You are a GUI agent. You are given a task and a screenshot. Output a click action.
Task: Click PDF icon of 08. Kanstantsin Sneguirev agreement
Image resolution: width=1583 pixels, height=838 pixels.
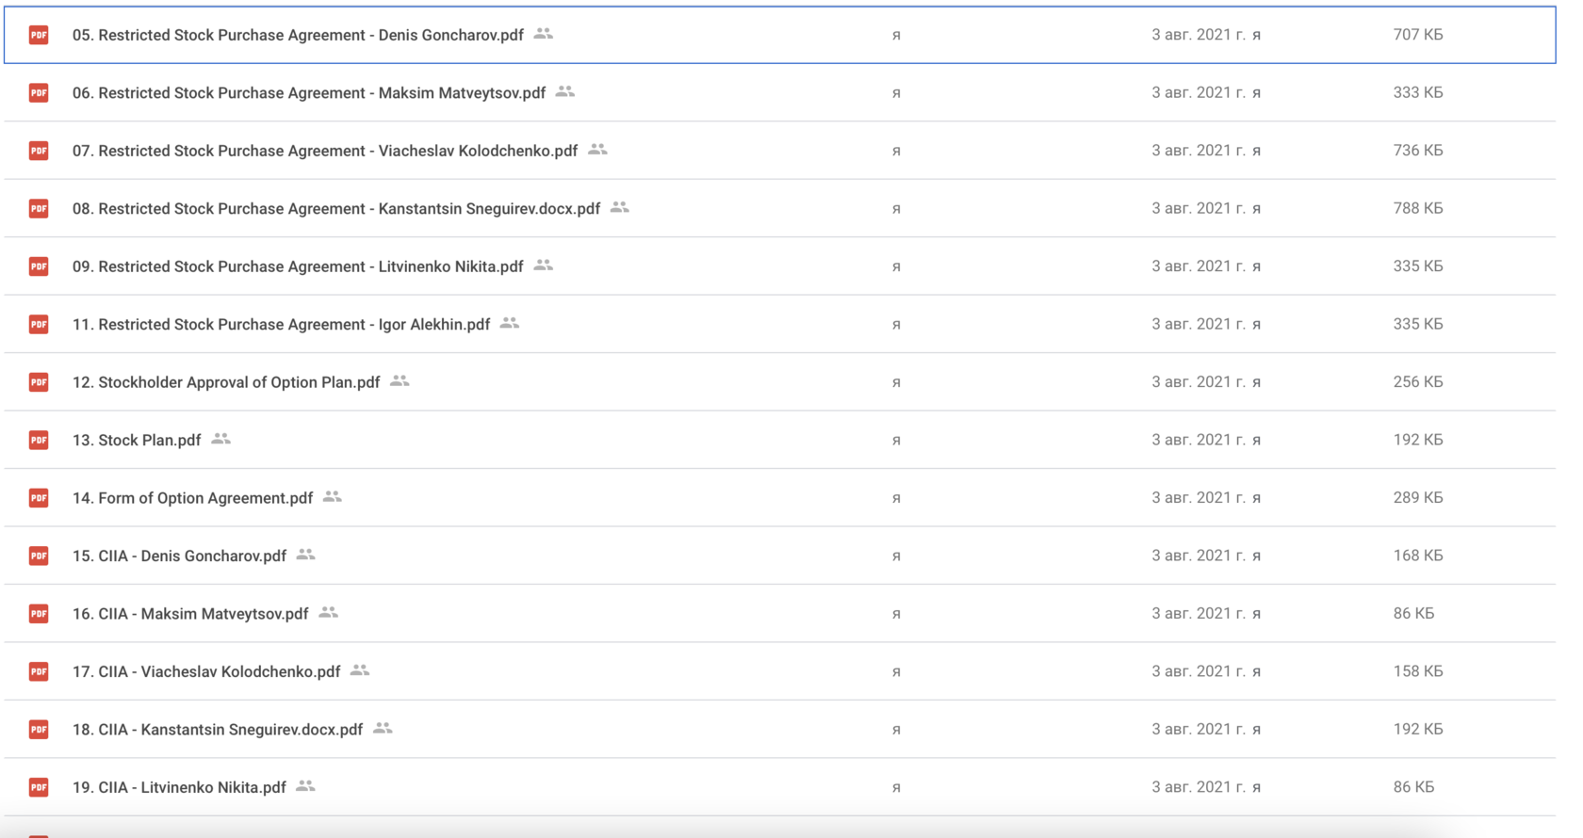[39, 208]
